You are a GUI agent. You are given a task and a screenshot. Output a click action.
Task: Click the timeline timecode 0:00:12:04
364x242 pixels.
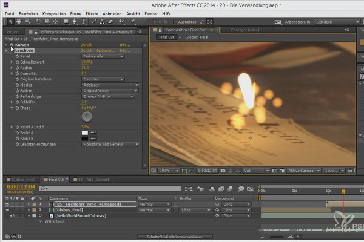pyautogui.click(x=21, y=187)
